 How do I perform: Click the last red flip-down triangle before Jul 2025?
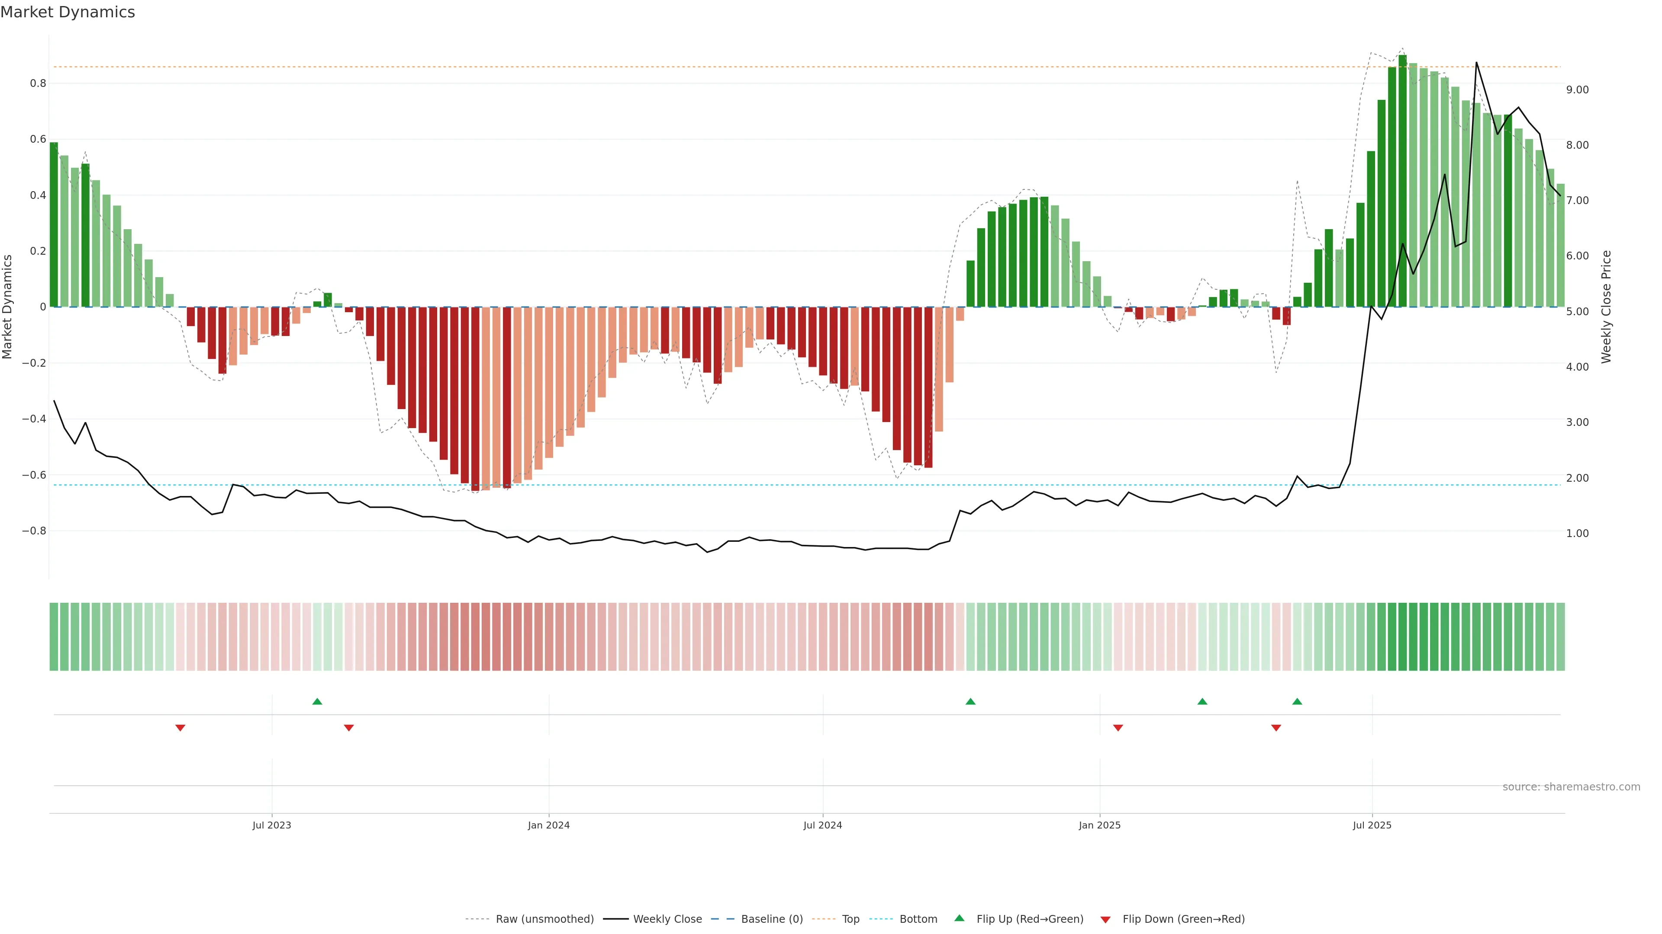(1275, 728)
